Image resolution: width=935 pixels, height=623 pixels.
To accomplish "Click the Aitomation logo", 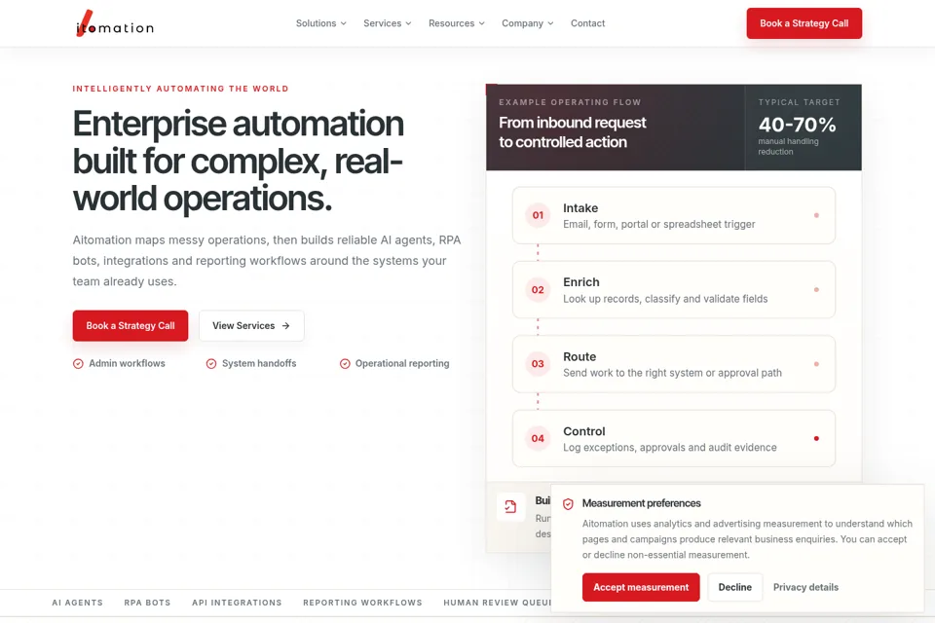I will 115,23.
